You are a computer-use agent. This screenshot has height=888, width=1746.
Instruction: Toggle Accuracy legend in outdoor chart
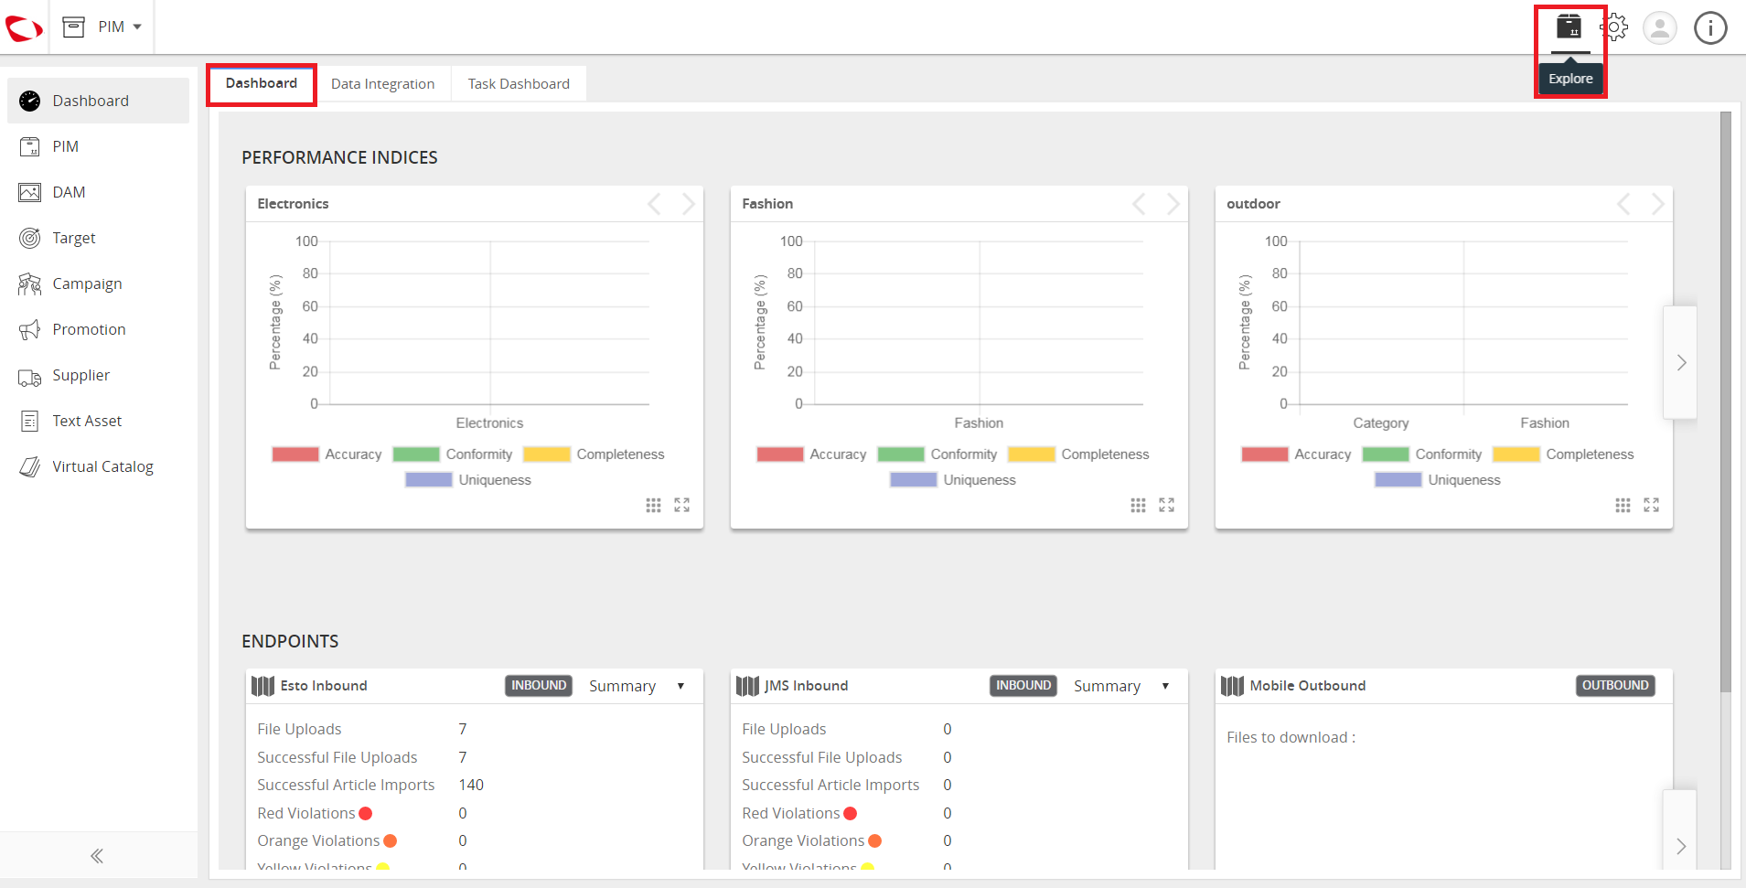tap(1296, 455)
